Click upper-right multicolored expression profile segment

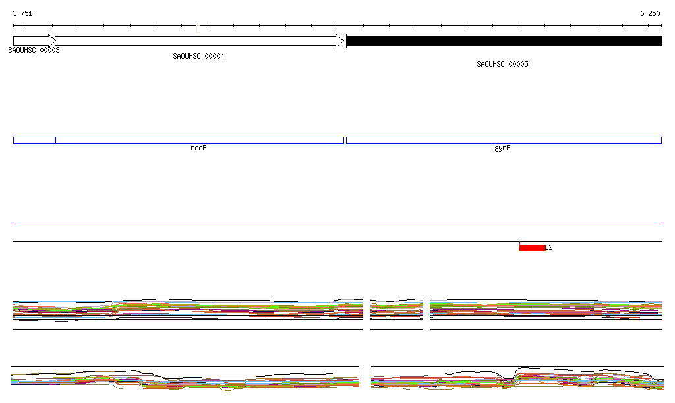[x=546, y=310]
